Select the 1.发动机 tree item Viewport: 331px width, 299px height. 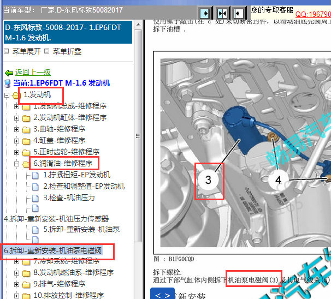[37, 95]
